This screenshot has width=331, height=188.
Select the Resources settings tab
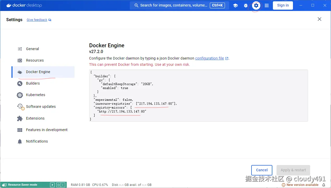43,60
